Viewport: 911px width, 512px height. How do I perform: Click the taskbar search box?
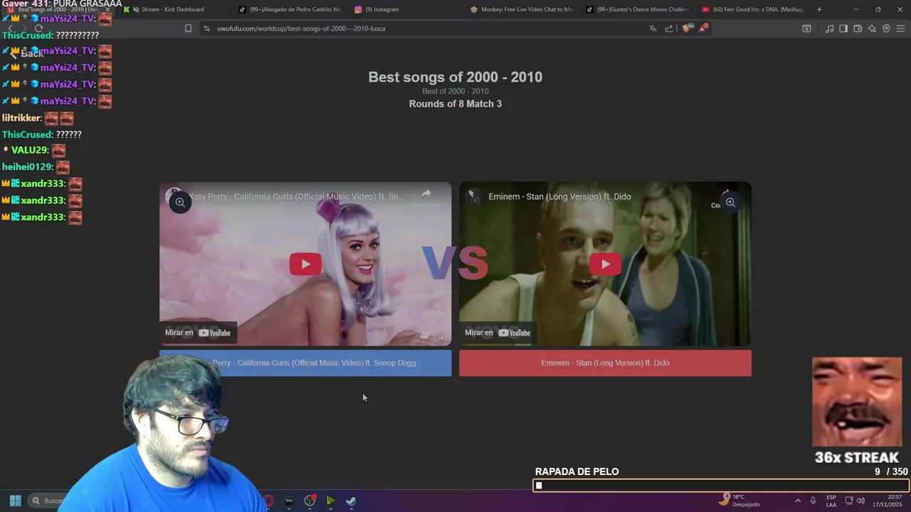(x=48, y=501)
